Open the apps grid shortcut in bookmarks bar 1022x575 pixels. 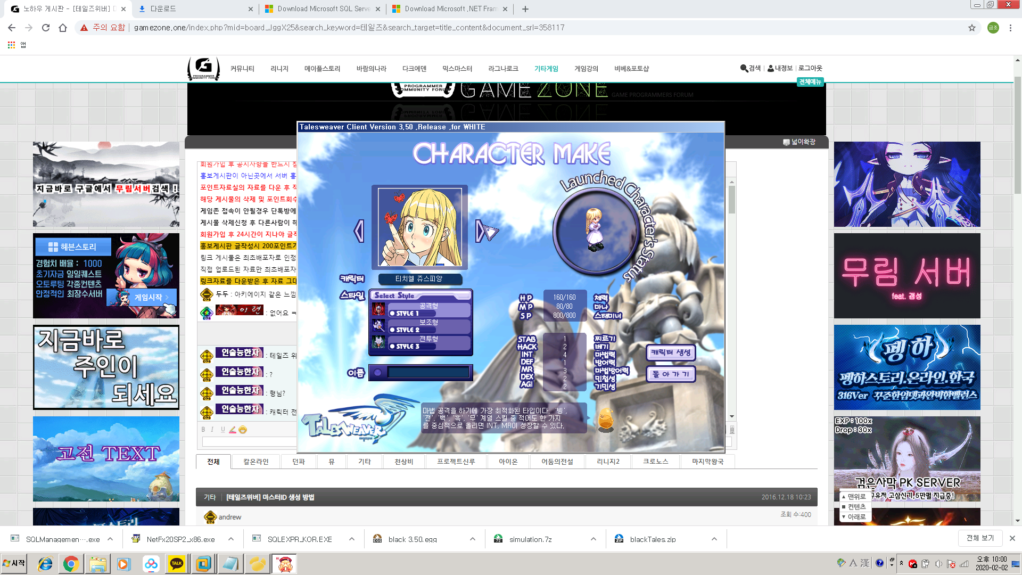click(x=11, y=45)
